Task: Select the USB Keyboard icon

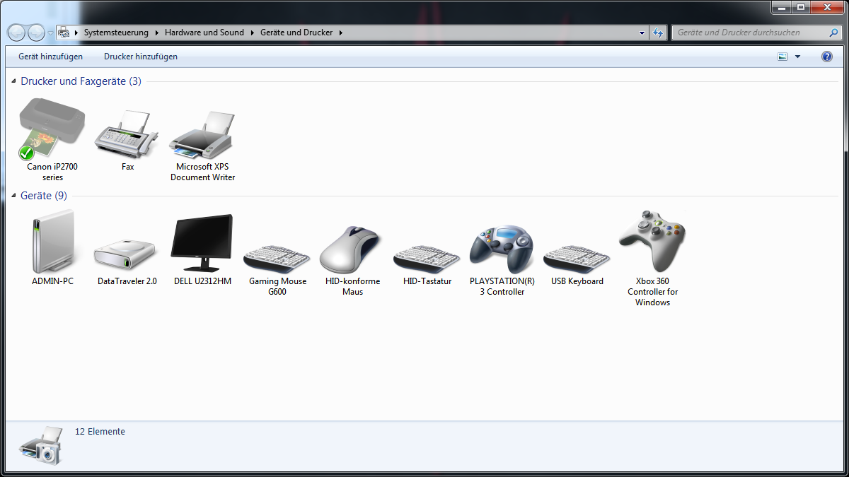Action: [x=577, y=258]
